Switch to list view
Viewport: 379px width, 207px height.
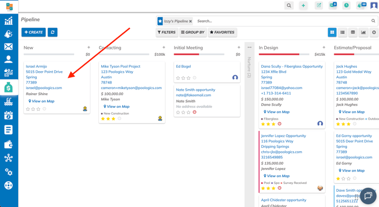click(342, 32)
